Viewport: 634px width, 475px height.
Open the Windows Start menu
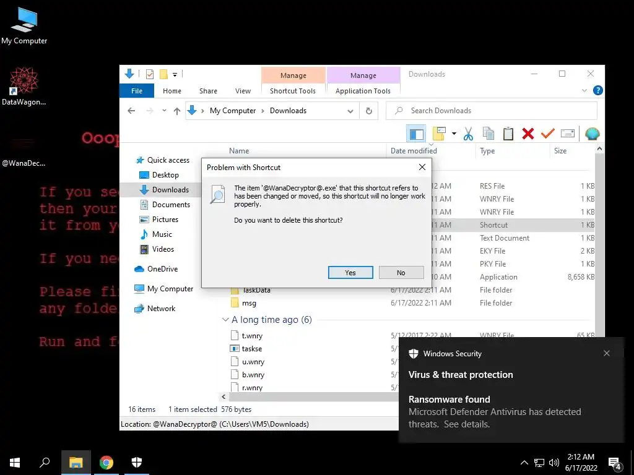coord(15,463)
